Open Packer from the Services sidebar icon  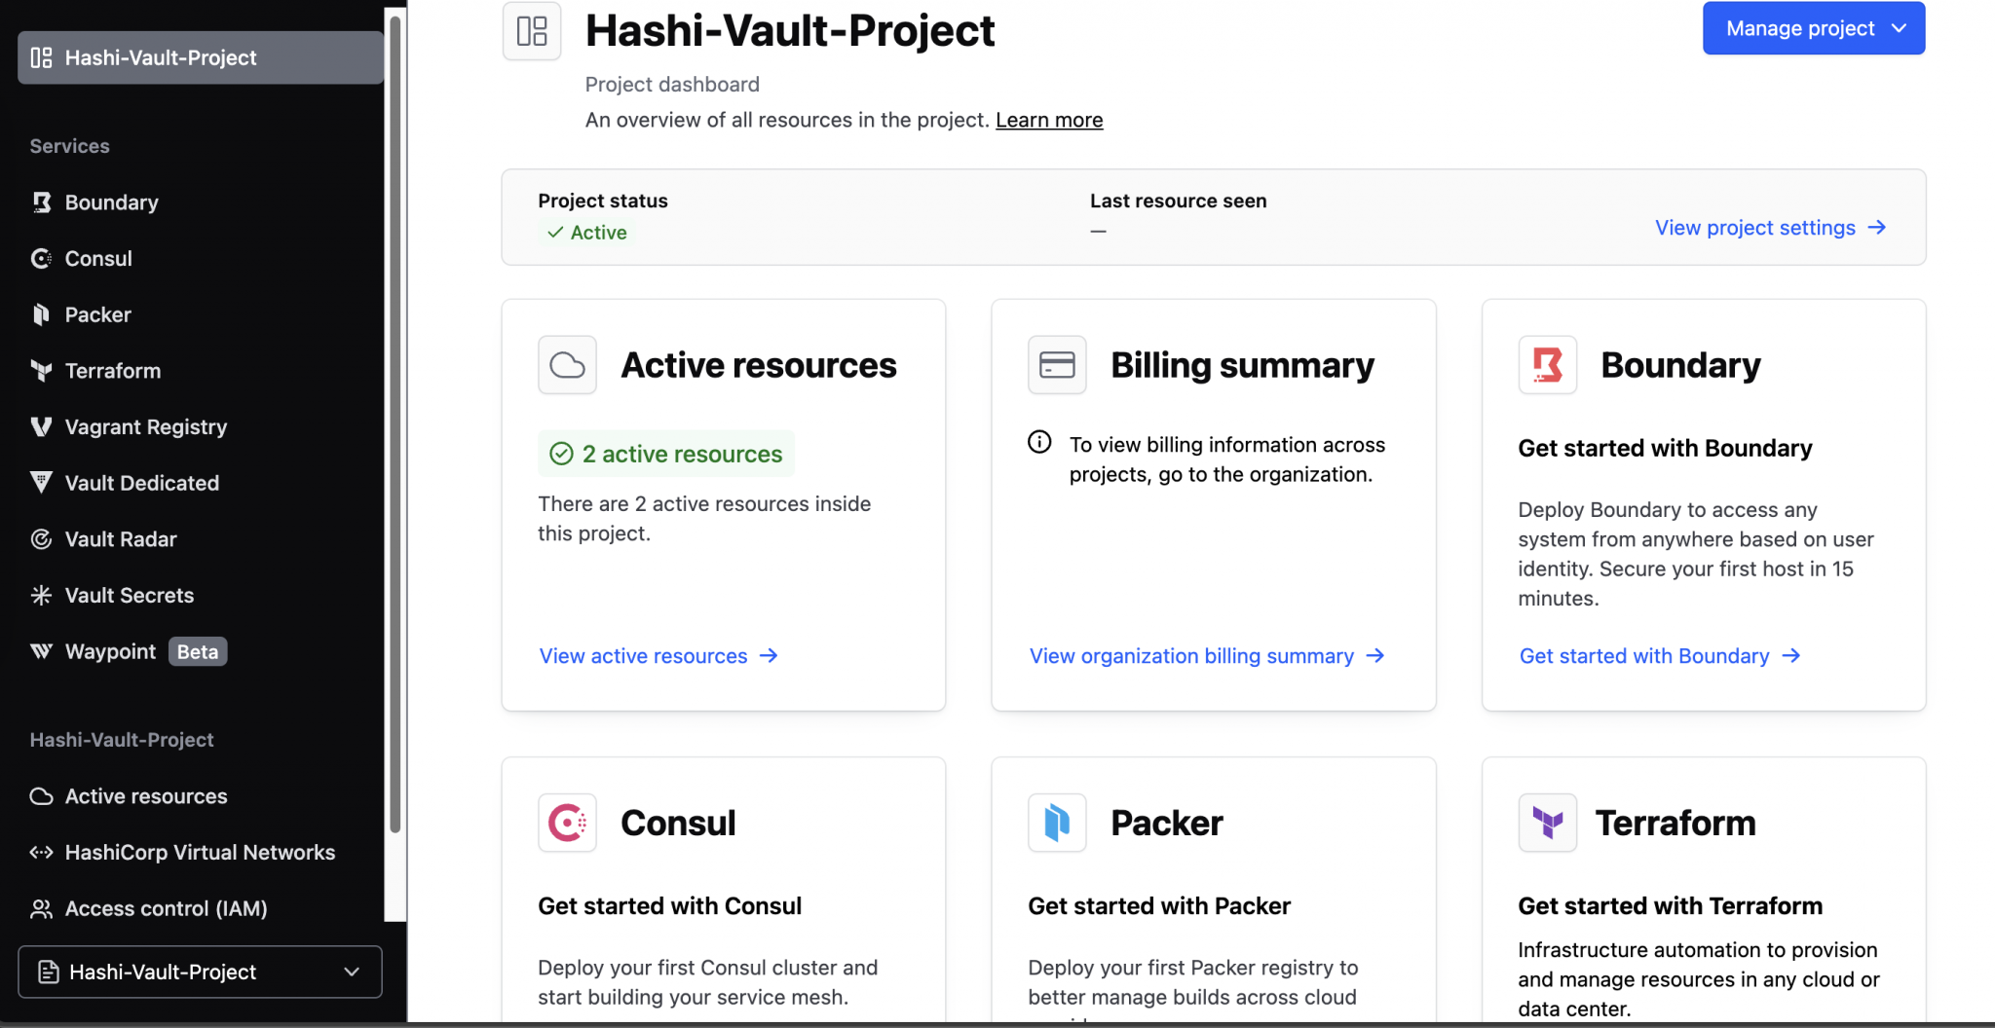pos(41,314)
